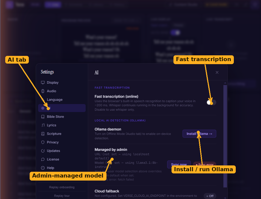Open Privacy via its shield icon
261x199 pixels.
(43, 142)
